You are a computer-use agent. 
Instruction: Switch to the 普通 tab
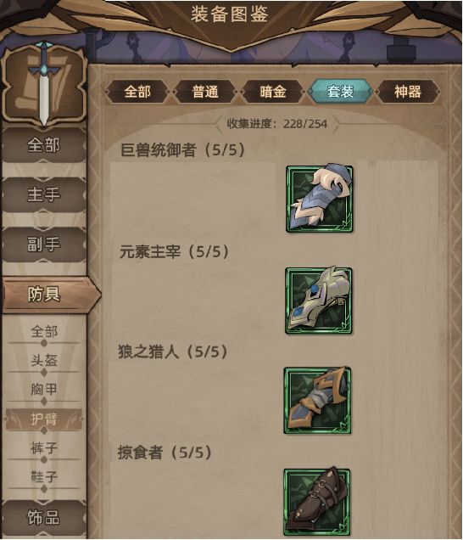pos(205,92)
